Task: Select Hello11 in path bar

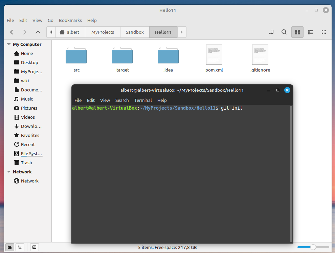Action: coord(163,32)
